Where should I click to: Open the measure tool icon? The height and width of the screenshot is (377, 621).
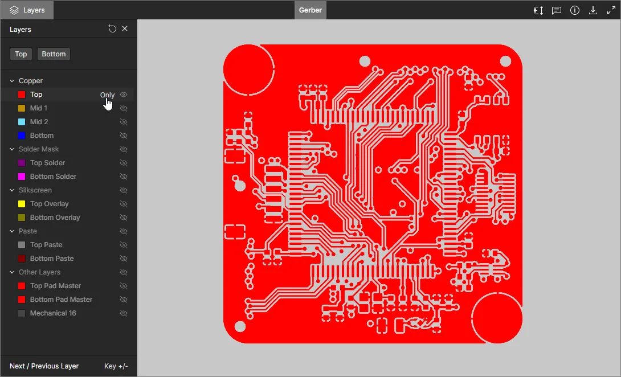coord(538,10)
